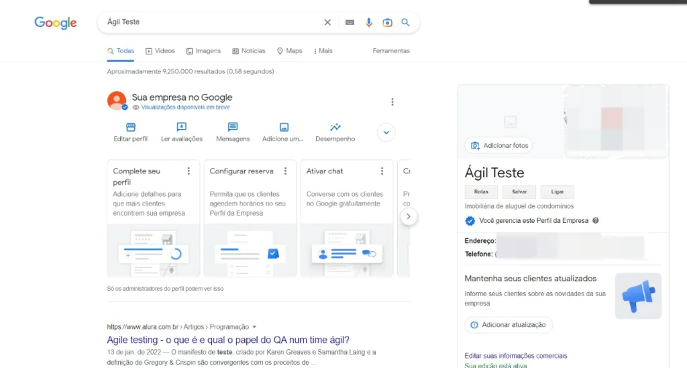Open Editar suas informações comerciais link

click(516, 356)
